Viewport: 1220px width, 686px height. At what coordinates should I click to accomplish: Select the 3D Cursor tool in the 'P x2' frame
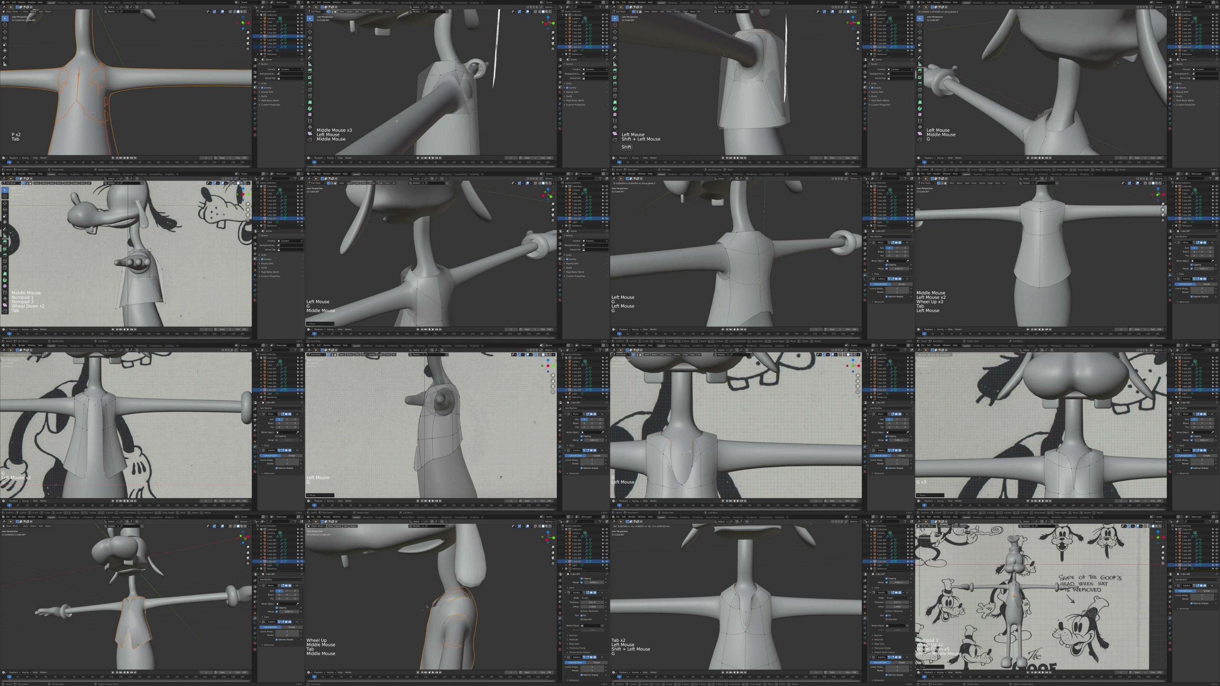click(5, 25)
